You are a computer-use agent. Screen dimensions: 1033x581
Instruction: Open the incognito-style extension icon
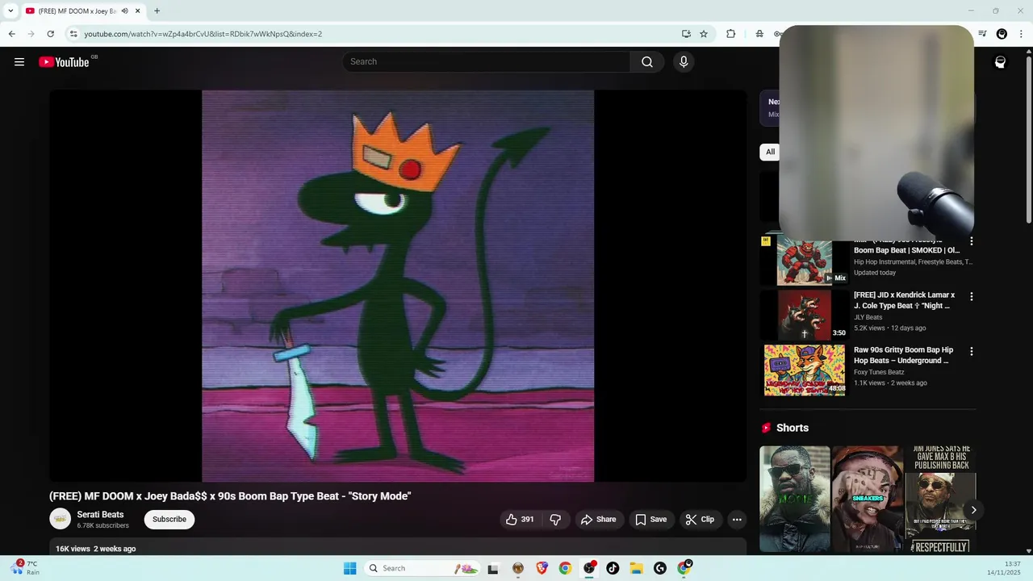pyautogui.click(x=759, y=34)
